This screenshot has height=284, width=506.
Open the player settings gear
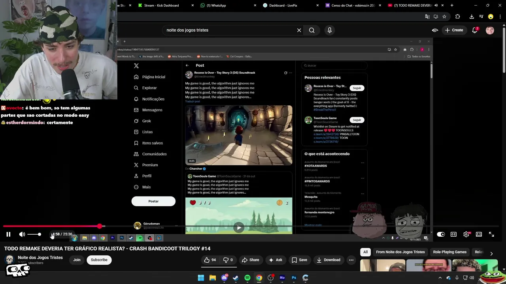tap(466, 234)
